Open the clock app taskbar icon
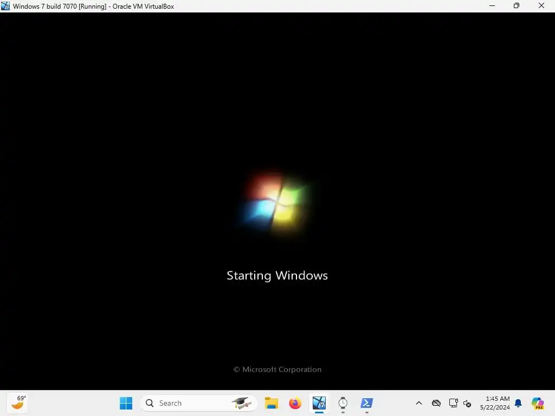Viewport: 555px width, 416px height. tap(343, 403)
